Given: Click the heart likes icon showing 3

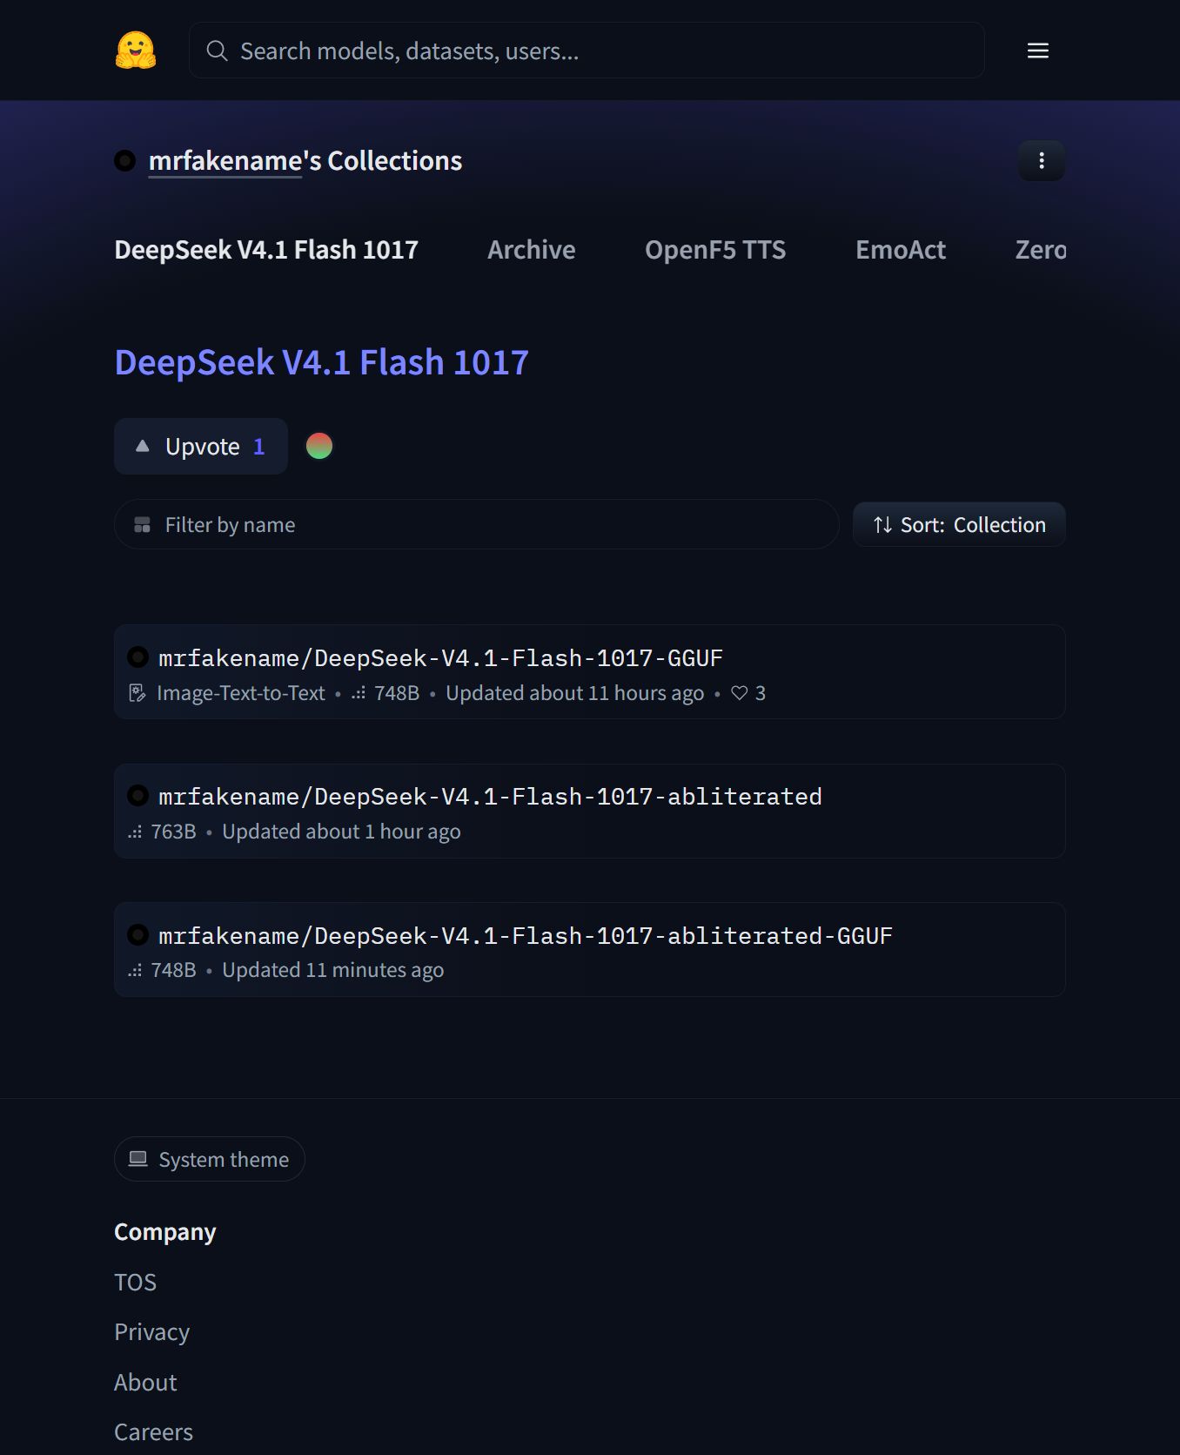Looking at the screenshot, I should pos(740,693).
